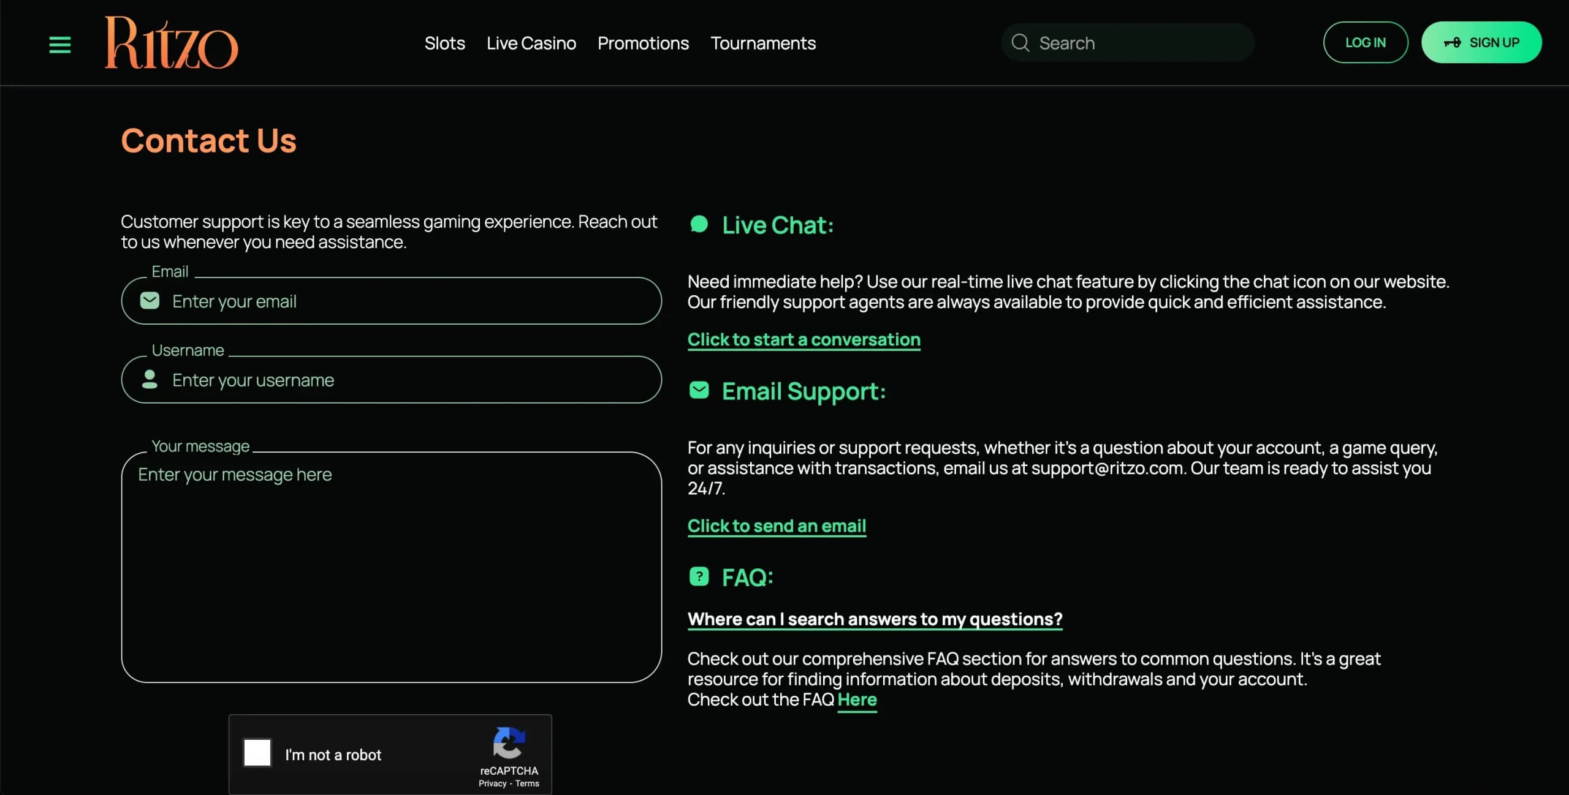Navigate to the Tournaments section
This screenshot has width=1569, height=795.
pos(762,43)
